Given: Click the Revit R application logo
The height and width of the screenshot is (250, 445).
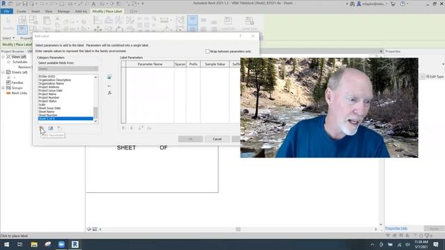Looking at the screenshot, I should 3,3.
